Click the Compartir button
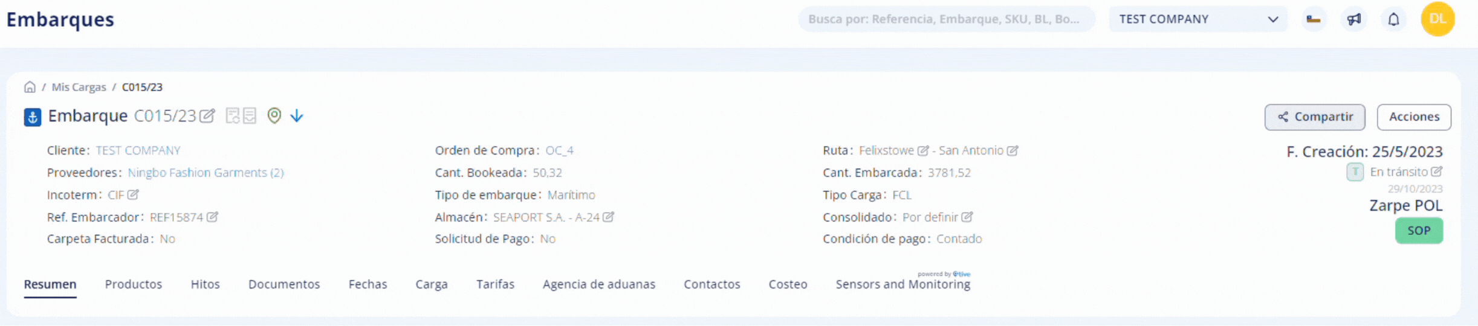The width and height of the screenshot is (1478, 326). [1315, 117]
